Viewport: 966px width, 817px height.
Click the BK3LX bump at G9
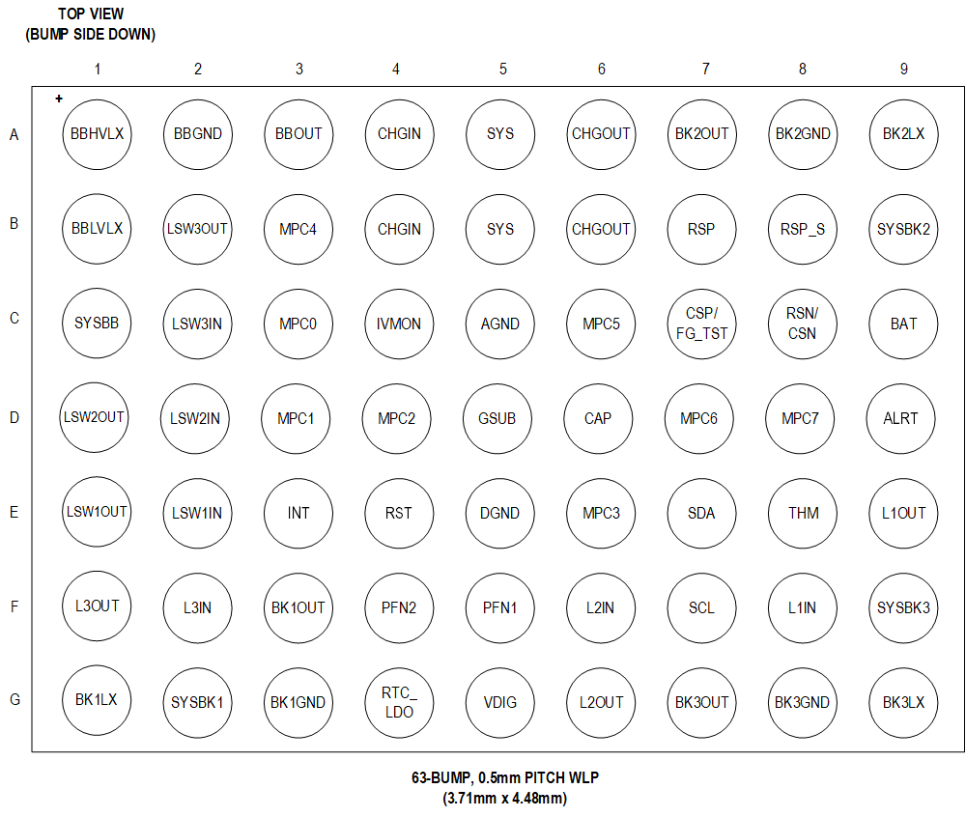coord(903,702)
